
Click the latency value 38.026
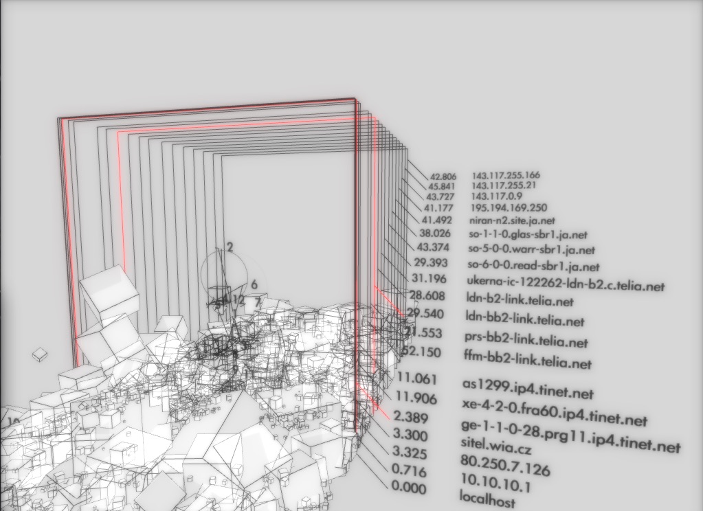coord(435,233)
